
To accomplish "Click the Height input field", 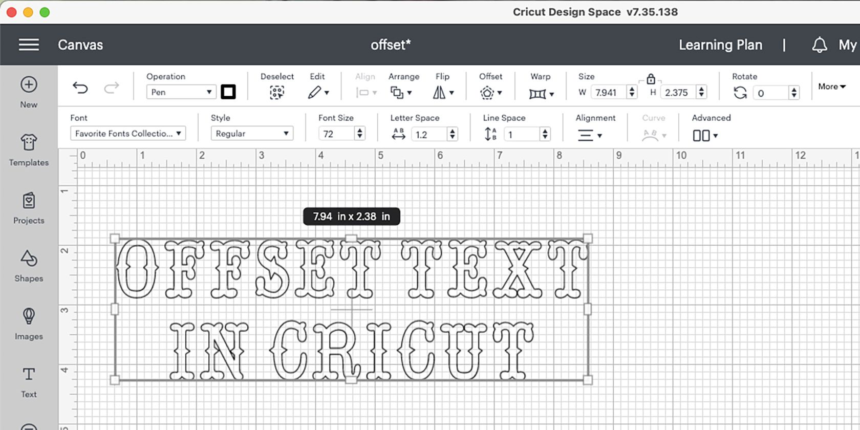I will [x=678, y=93].
